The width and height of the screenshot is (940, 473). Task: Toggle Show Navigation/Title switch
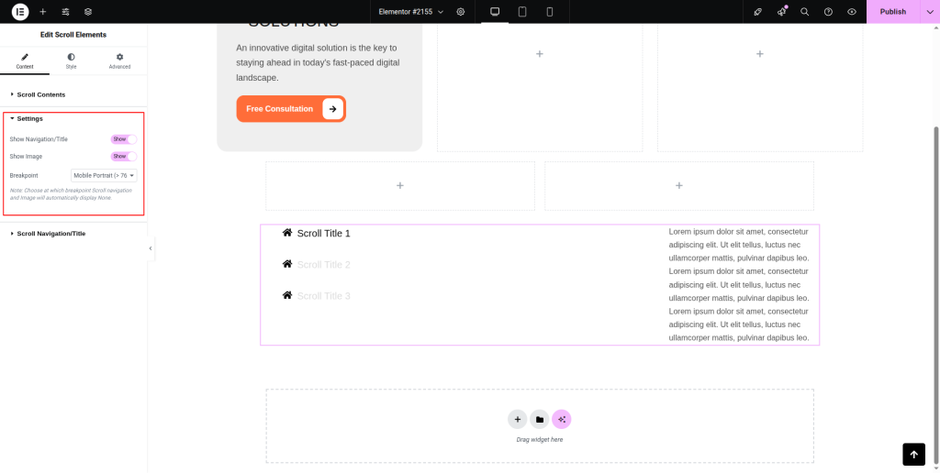[x=124, y=139]
